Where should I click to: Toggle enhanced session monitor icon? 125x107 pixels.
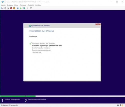coord(31,8)
